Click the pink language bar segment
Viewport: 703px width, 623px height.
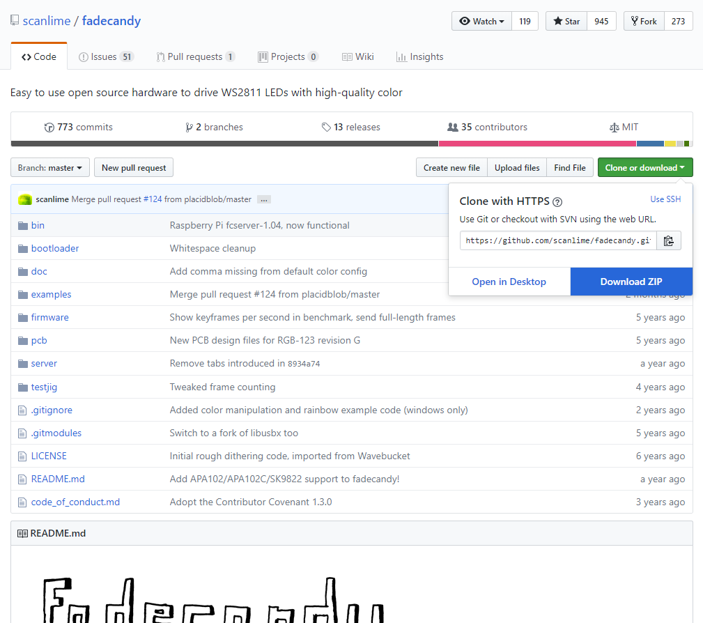[x=537, y=144]
